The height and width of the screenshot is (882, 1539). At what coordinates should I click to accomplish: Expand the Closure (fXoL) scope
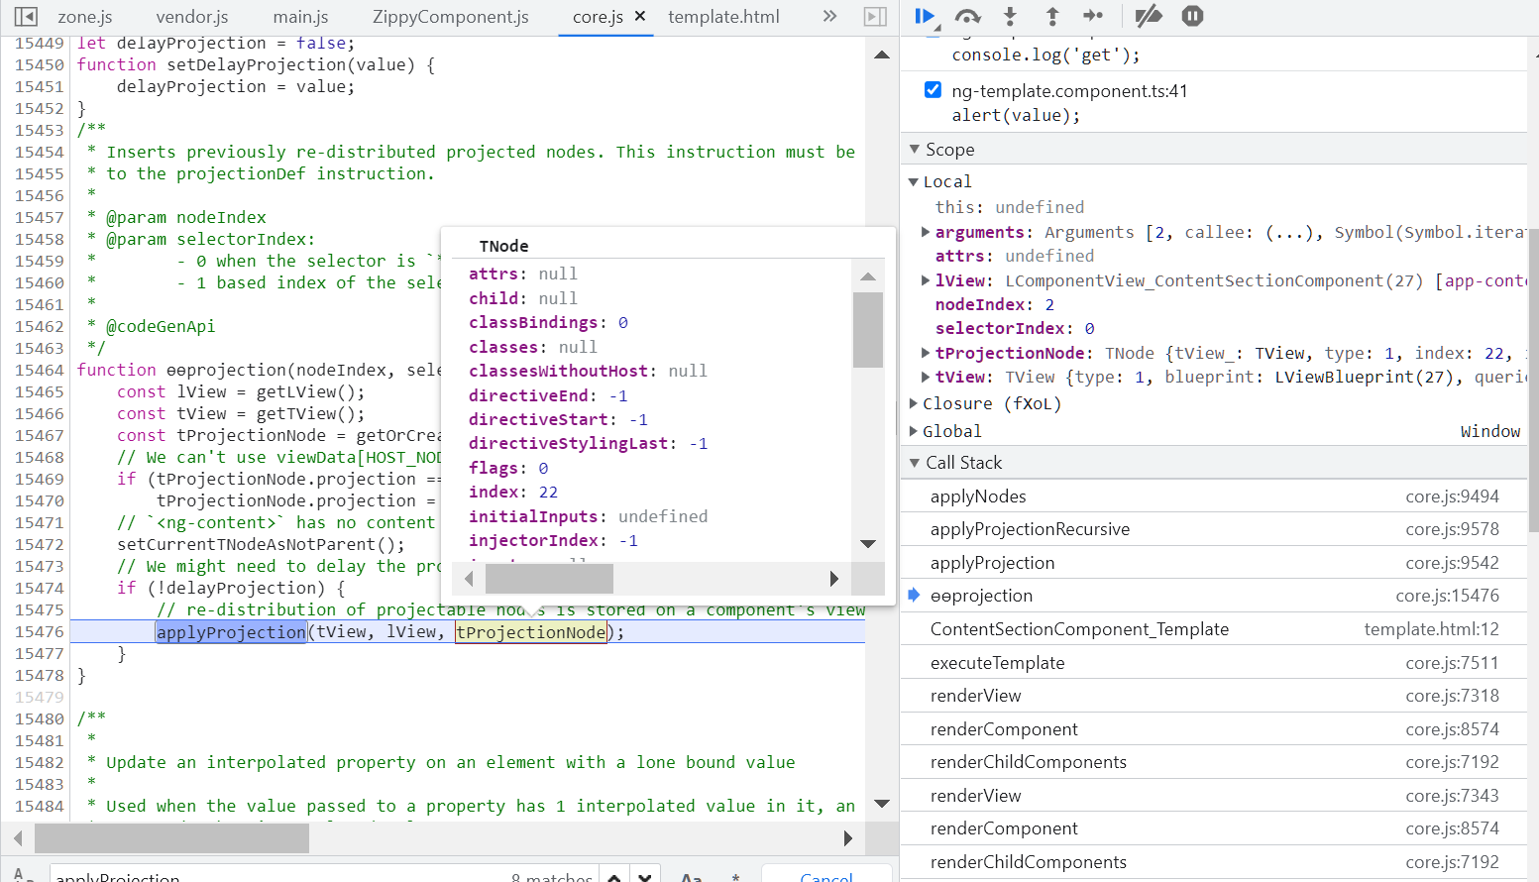point(914,403)
